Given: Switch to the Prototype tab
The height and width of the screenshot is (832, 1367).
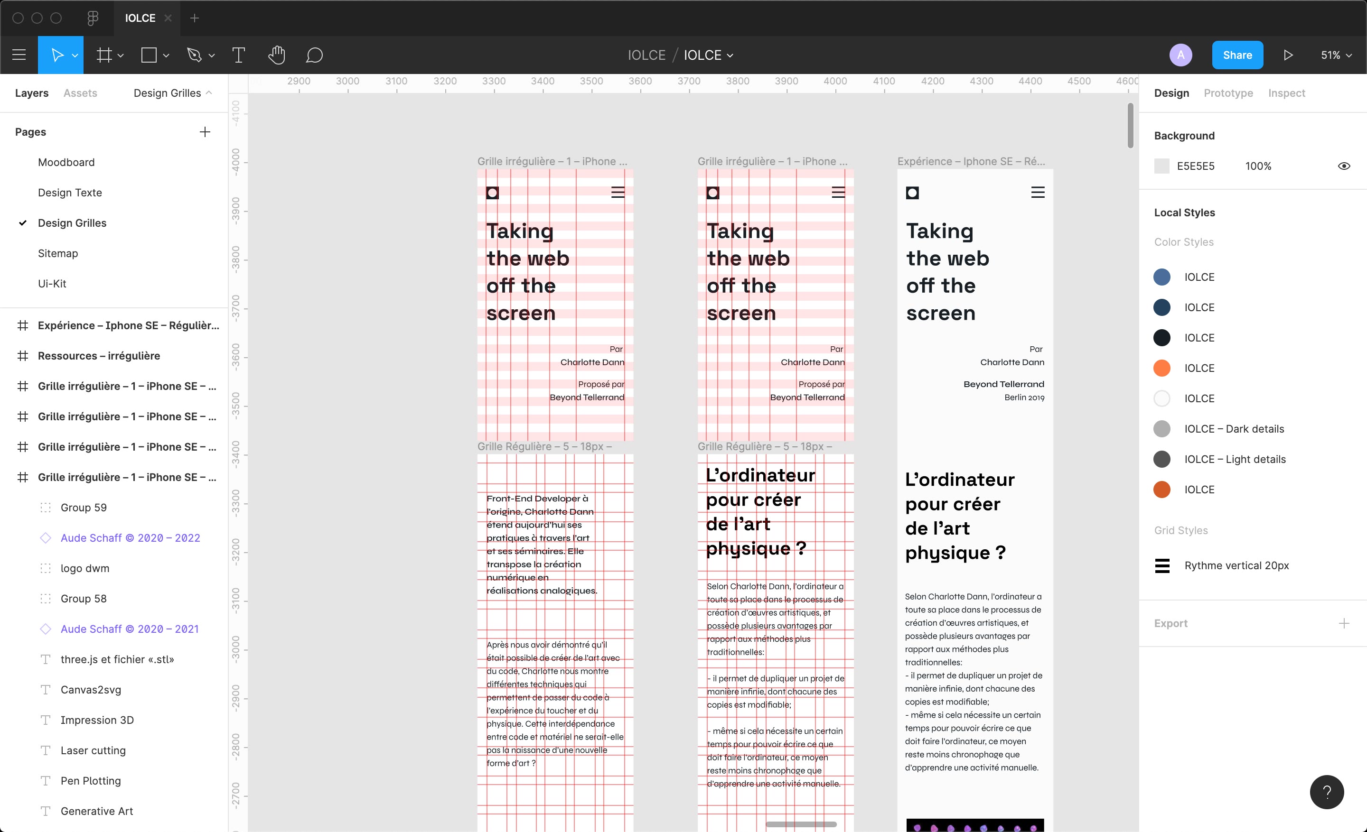Looking at the screenshot, I should 1228,92.
